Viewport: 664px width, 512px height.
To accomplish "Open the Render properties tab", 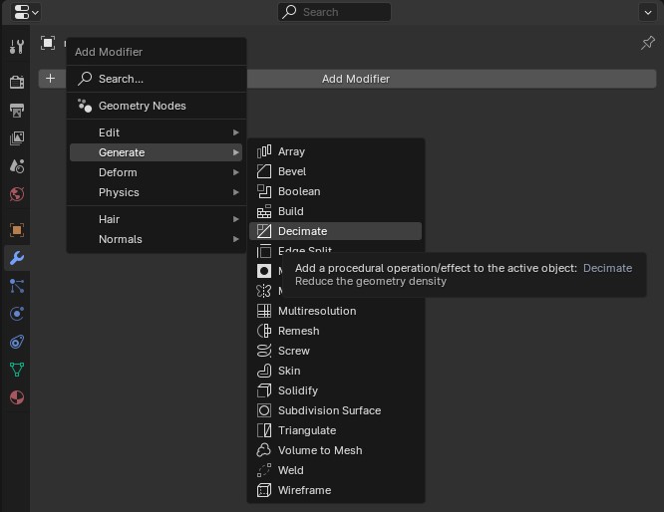I will point(17,82).
